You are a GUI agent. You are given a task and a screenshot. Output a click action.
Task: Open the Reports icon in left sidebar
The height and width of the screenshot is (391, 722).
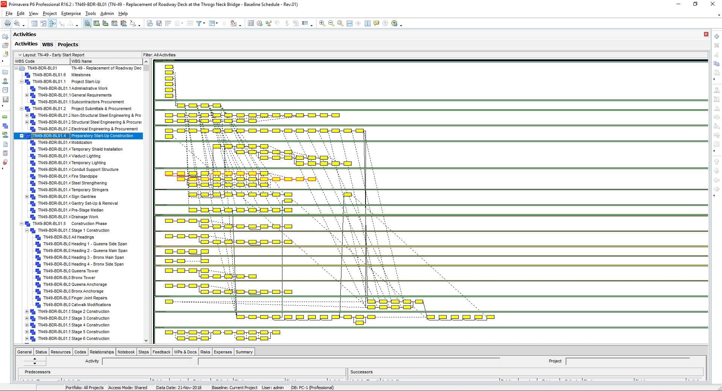(x=5, y=90)
